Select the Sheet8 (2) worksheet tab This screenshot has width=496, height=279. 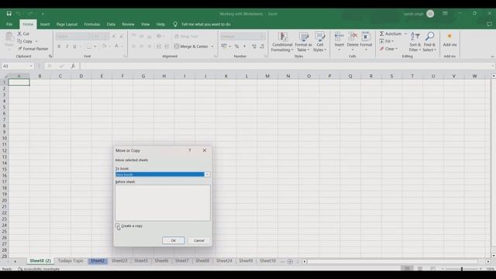point(40,260)
